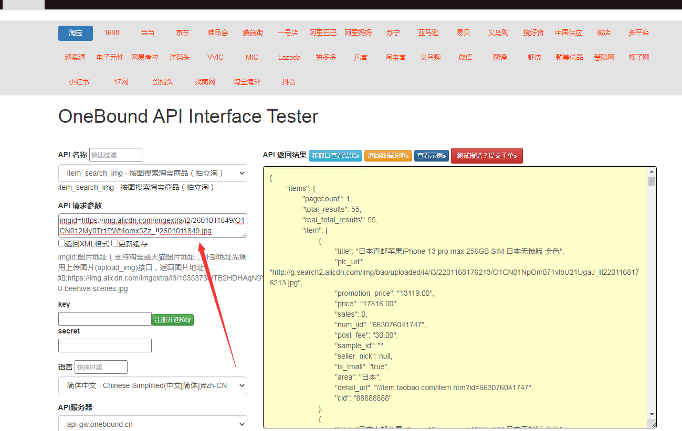Open the 多平台 tab
Viewport: 682px width, 431px height.
pos(639,33)
